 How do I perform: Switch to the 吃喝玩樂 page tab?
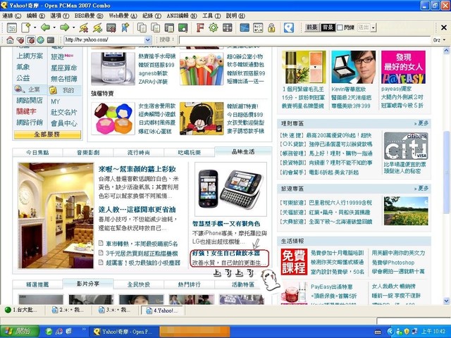189,153
